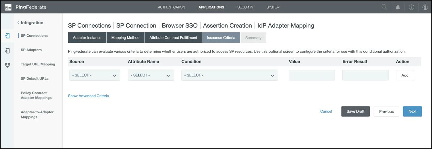The width and height of the screenshot is (432, 149).
Task: Open the user account profile icon
Action: (425, 7)
